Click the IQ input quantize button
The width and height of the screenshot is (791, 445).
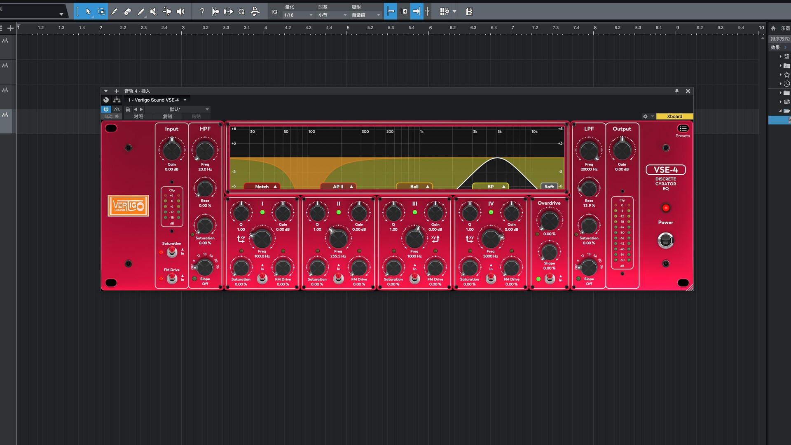[x=274, y=12]
